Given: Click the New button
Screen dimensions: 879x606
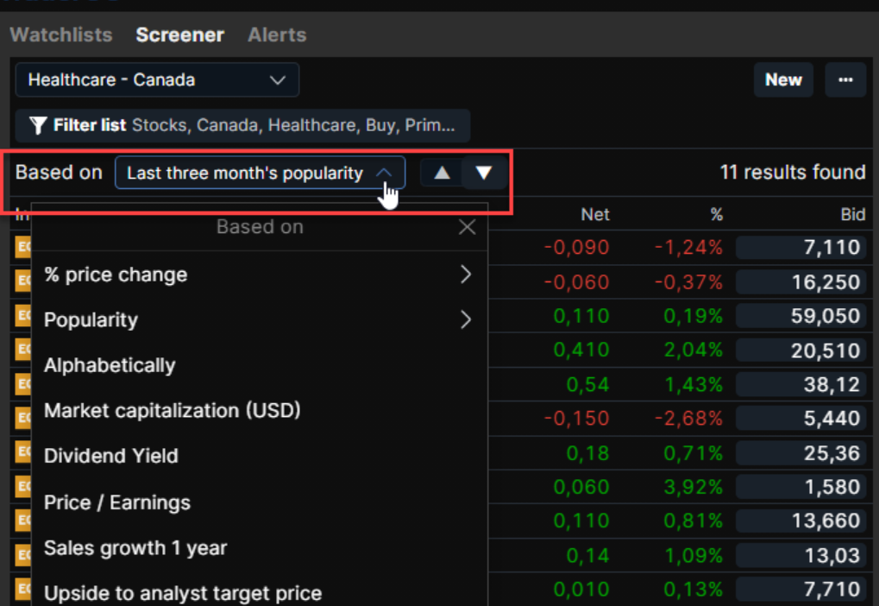Looking at the screenshot, I should pyautogui.click(x=782, y=80).
